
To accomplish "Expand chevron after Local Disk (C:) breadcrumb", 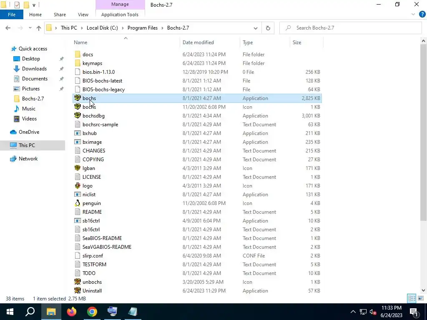I will tap(123, 28).
